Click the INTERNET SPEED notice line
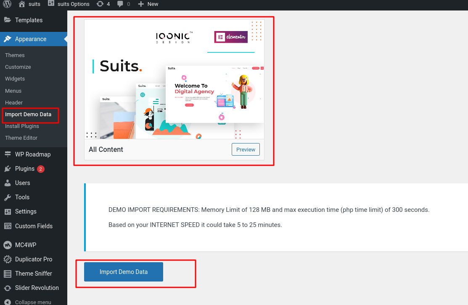 (x=195, y=225)
